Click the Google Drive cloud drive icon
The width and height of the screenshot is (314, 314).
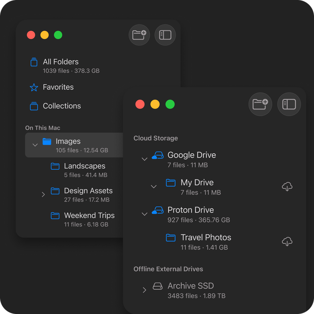click(157, 155)
